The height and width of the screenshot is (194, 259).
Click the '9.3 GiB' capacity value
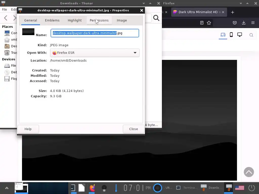tap(56, 96)
